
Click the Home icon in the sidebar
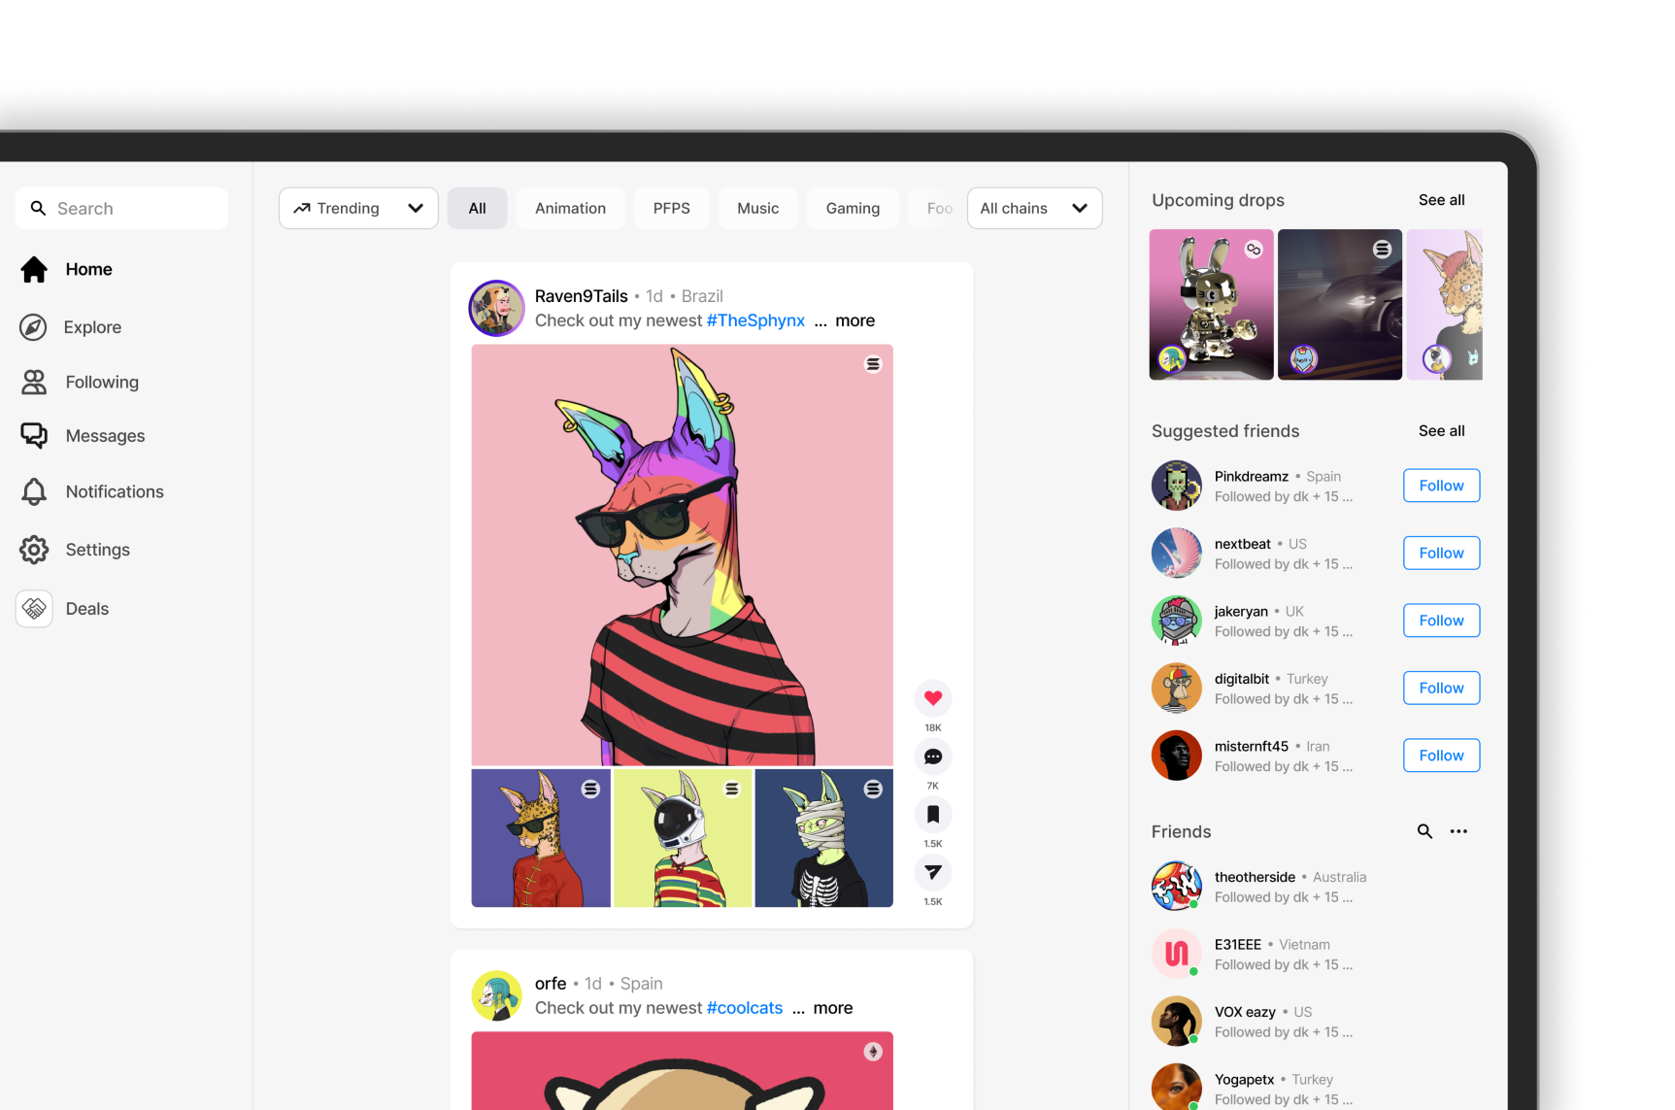(34, 269)
